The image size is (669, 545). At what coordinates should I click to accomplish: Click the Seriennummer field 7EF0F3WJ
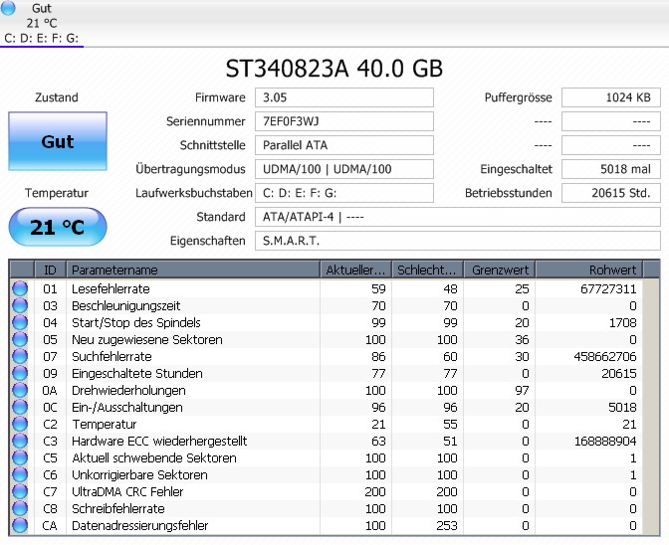[x=344, y=121]
